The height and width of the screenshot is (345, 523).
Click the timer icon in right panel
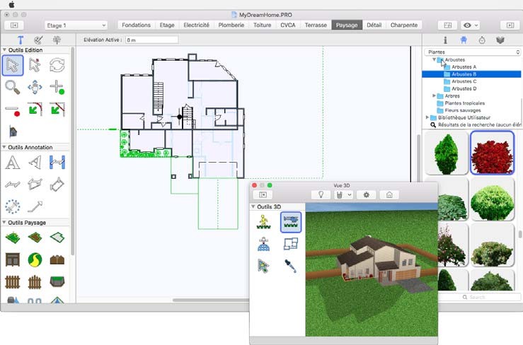pos(482,40)
